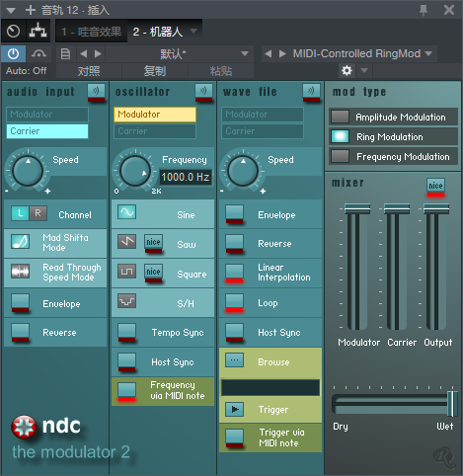
Task: Click the Dry/Wet slider handle
Action: [452, 404]
